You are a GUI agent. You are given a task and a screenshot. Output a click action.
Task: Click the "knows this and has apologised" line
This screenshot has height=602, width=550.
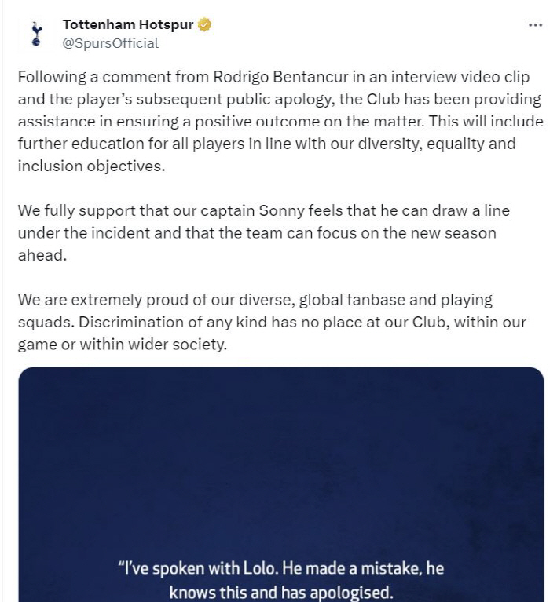pos(281,592)
